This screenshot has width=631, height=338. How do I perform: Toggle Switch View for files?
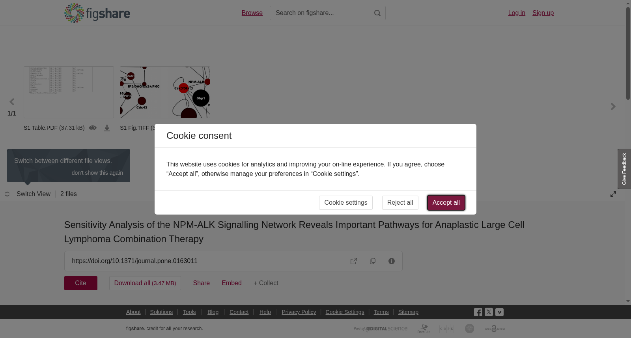pyautogui.click(x=28, y=194)
